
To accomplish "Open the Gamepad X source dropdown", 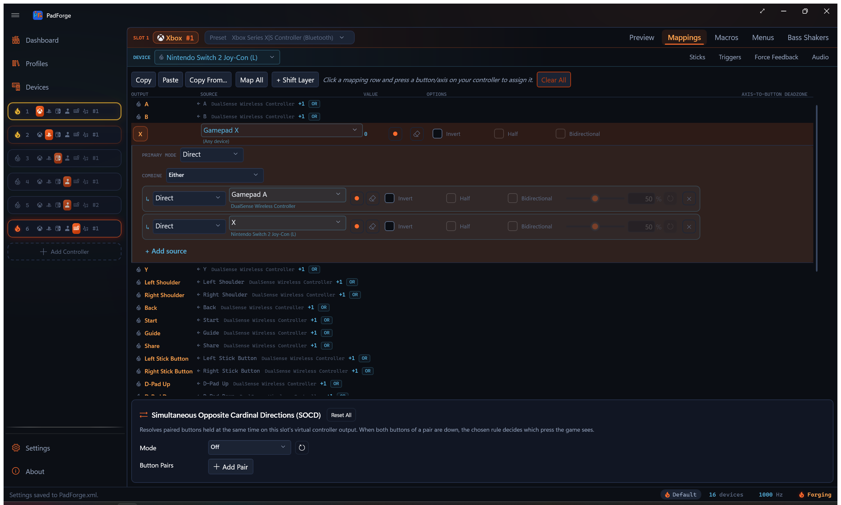I will click(x=281, y=130).
